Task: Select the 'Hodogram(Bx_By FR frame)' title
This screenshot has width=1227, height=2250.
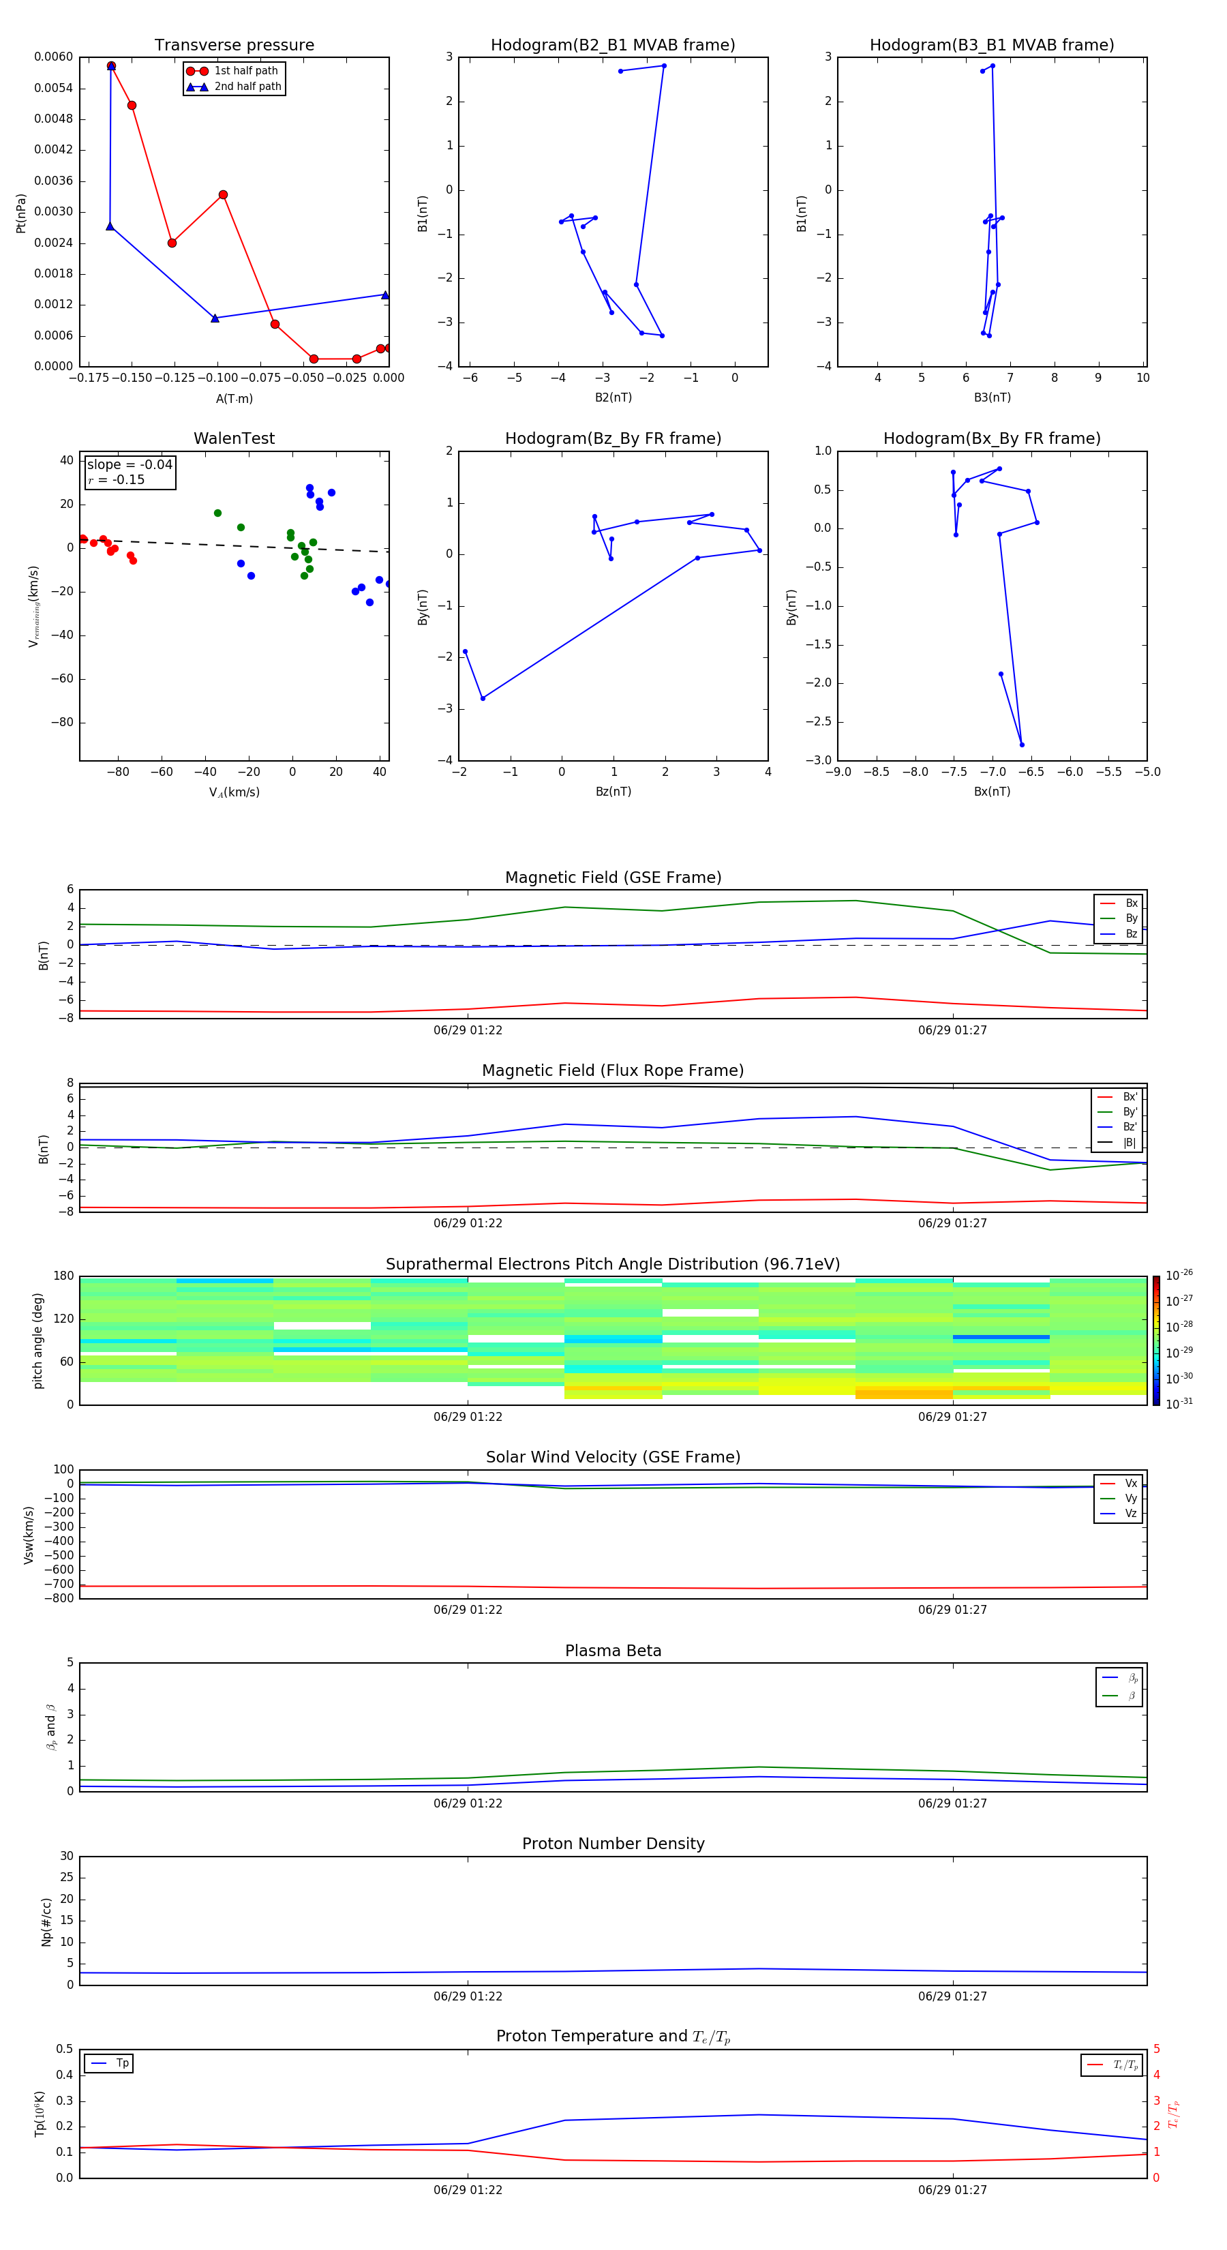Action: pyautogui.click(x=992, y=438)
